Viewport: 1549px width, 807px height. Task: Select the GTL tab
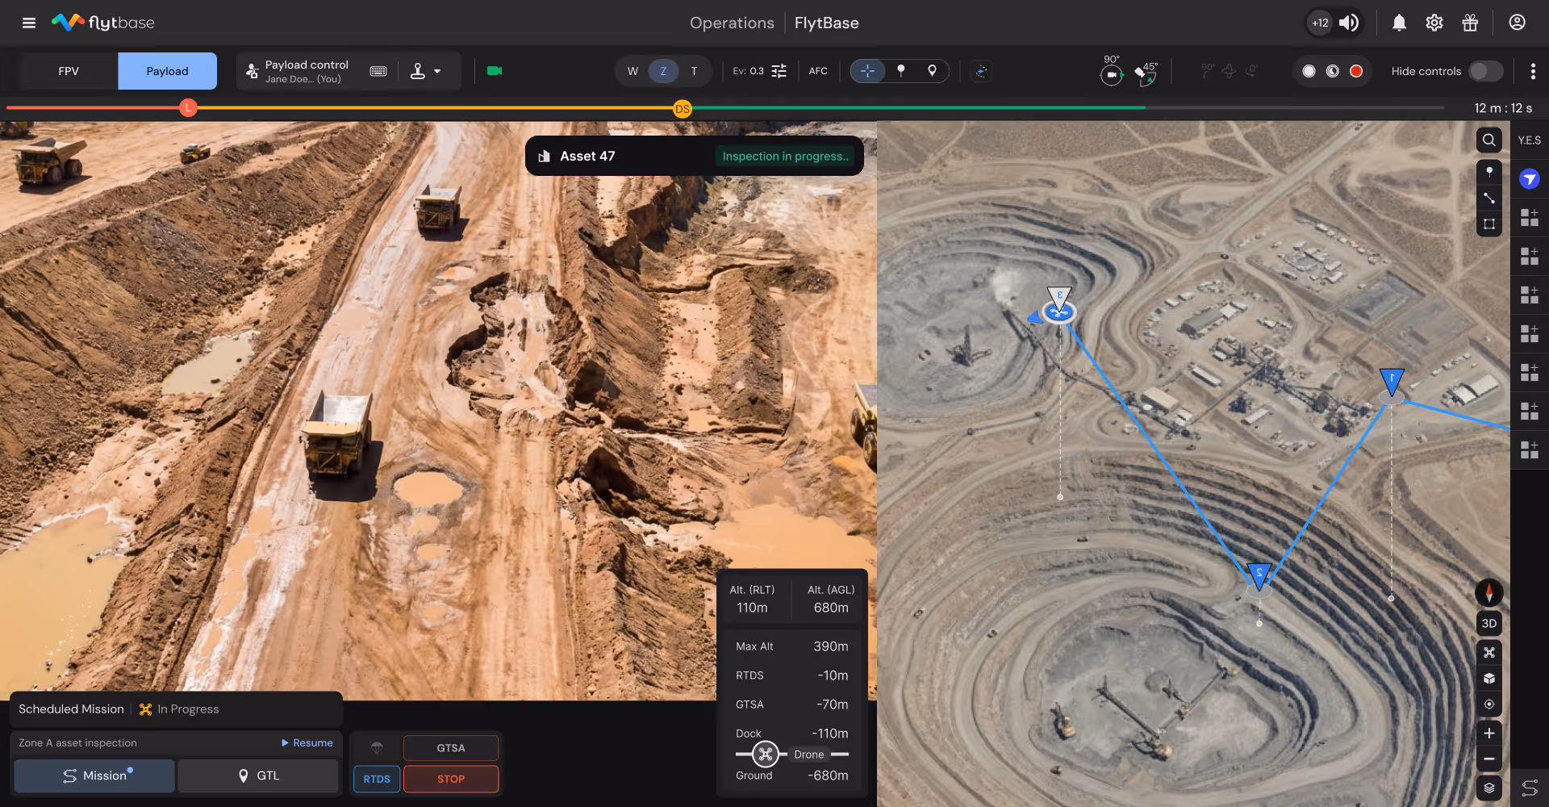click(x=258, y=776)
